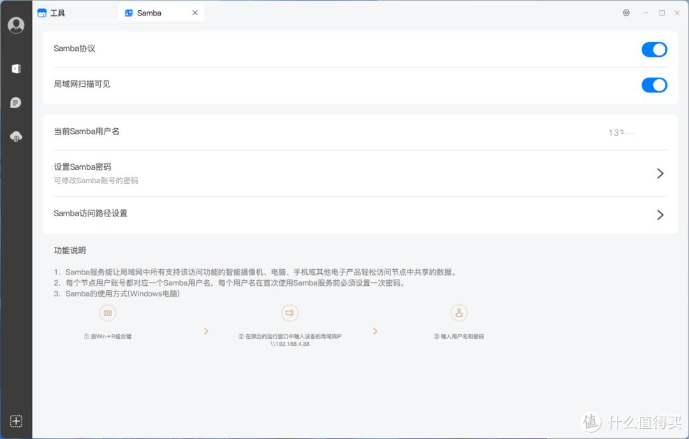Expand 设置Samba密码 with its chevron
This screenshot has width=689, height=439.
(x=660, y=172)
